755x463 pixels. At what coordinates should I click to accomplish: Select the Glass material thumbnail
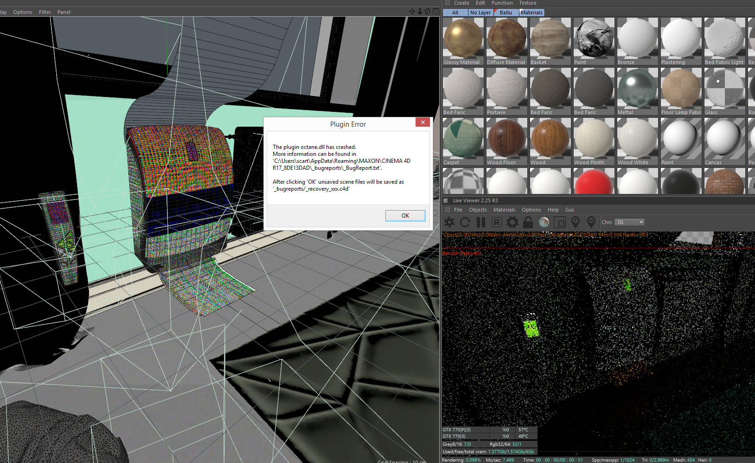click(725, 91)
